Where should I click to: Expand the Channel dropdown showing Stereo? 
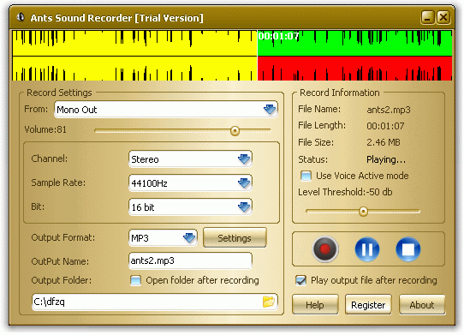click(x=190, y=159)
